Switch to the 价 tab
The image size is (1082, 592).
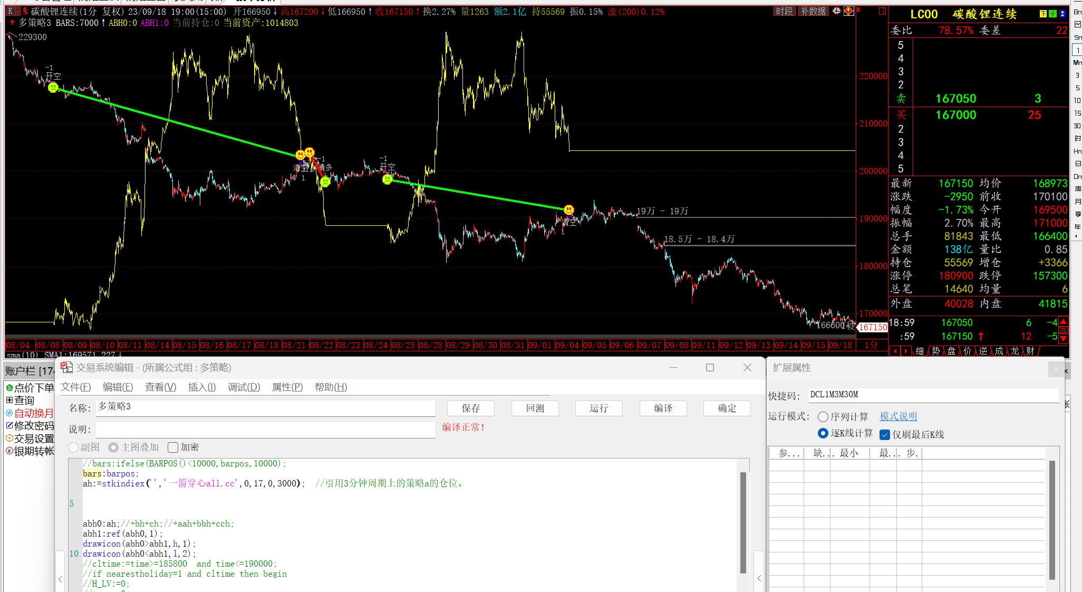click(x=967, y=351)
